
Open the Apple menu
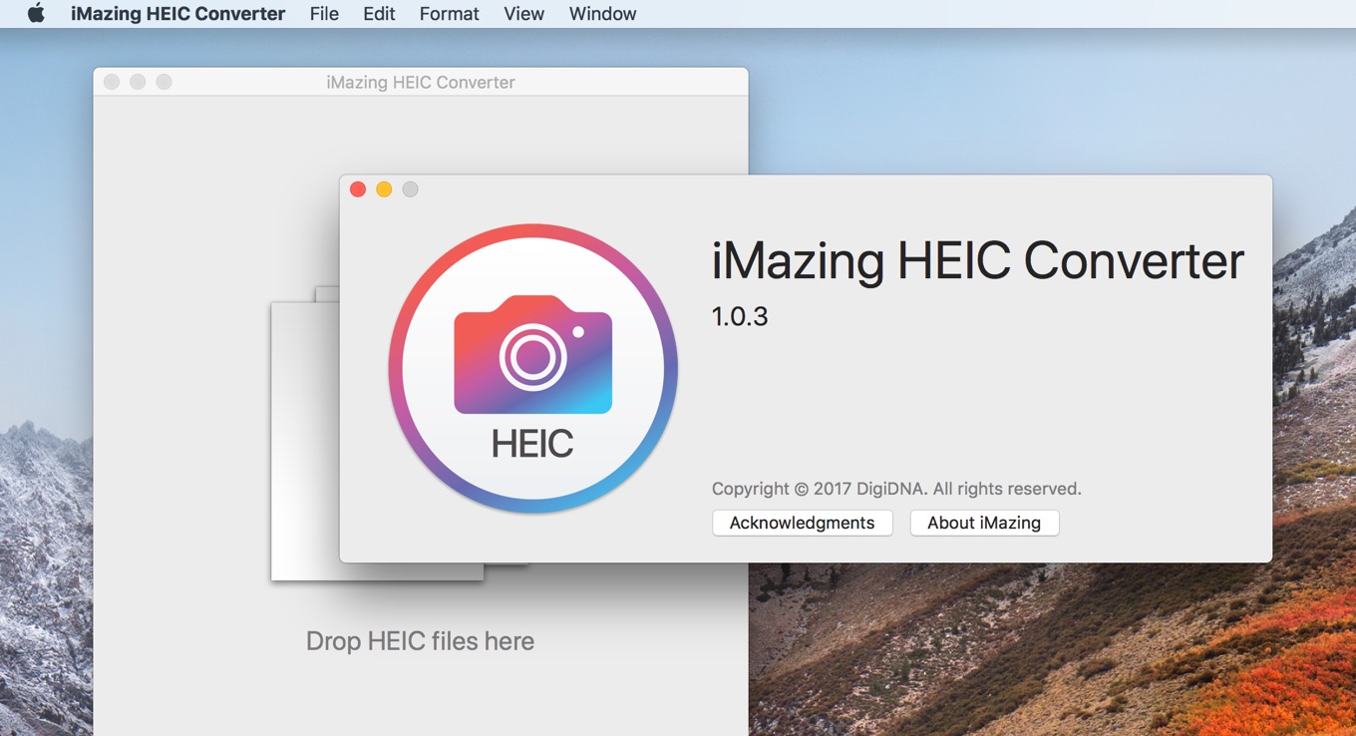tap(36, 14)
